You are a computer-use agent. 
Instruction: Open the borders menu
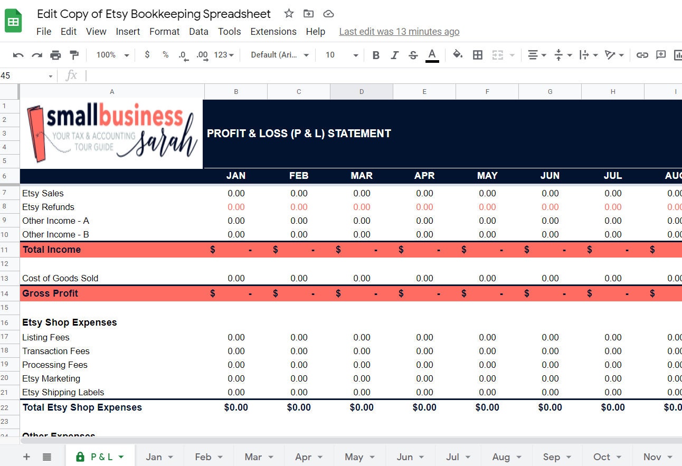point(478,55)
